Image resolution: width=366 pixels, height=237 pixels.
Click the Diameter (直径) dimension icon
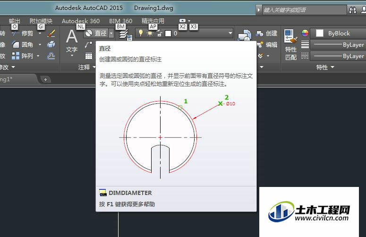(89, 34)
